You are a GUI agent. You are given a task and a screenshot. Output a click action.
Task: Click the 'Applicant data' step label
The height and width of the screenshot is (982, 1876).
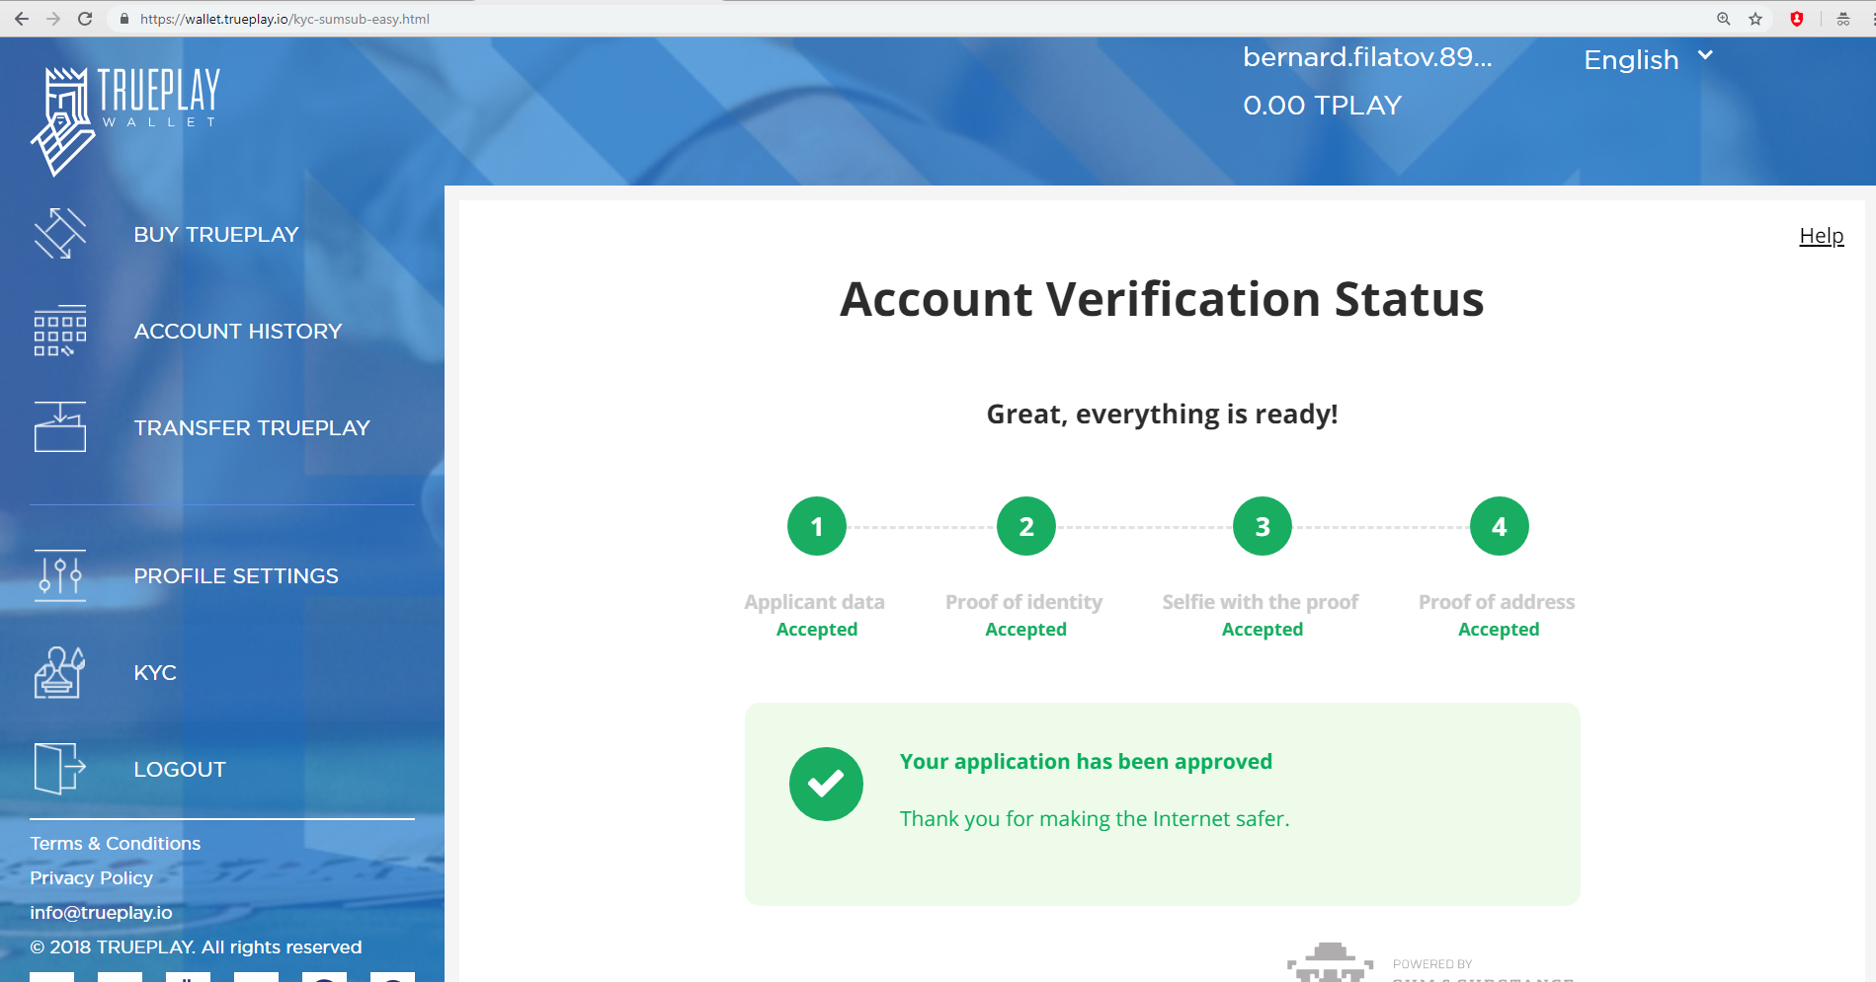(x=815, y=602)
